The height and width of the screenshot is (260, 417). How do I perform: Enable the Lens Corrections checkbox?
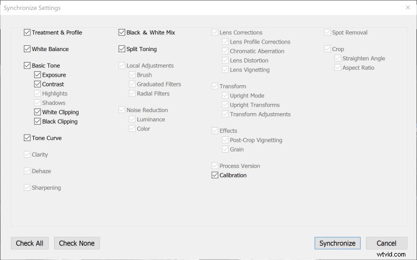coord(215,32)
